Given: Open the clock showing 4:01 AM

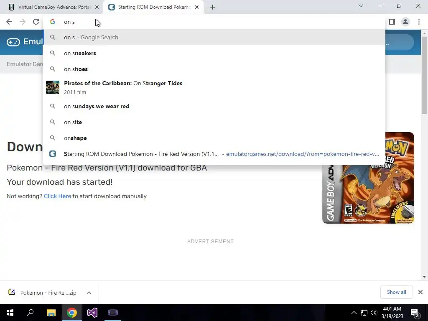Looking at the screenshot, I should pos(392,313).
